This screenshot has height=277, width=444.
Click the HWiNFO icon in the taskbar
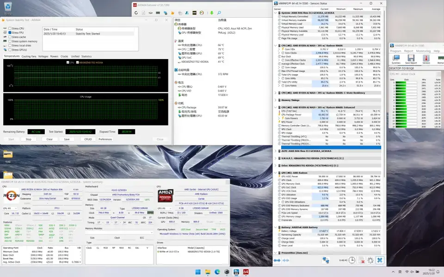click(x=236, y=272)
